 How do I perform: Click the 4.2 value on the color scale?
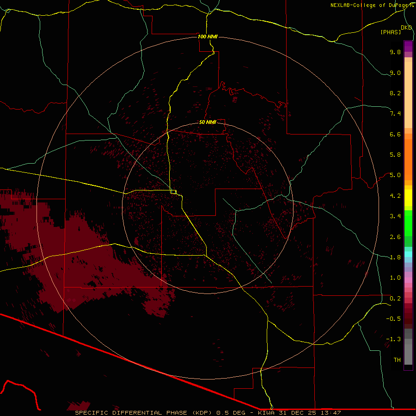click(x=395, y=196)
